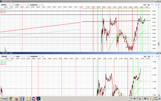This screenshot has width=161, height=101.
Task: Open Candlestick chart type dropdown in EUR/USD chart
Action: [x=37, y=5]
